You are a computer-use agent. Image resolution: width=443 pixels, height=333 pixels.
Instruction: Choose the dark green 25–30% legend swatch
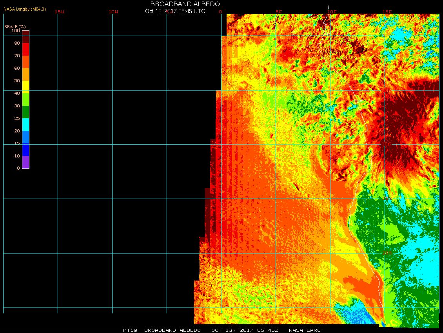point(25,112)
